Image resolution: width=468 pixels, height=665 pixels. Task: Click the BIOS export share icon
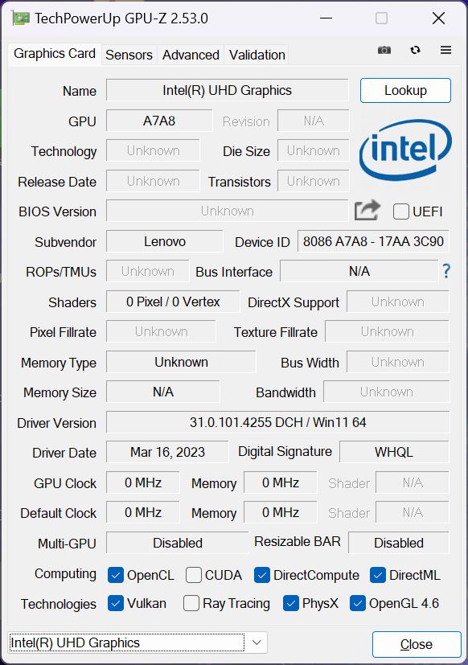[367, 211]
